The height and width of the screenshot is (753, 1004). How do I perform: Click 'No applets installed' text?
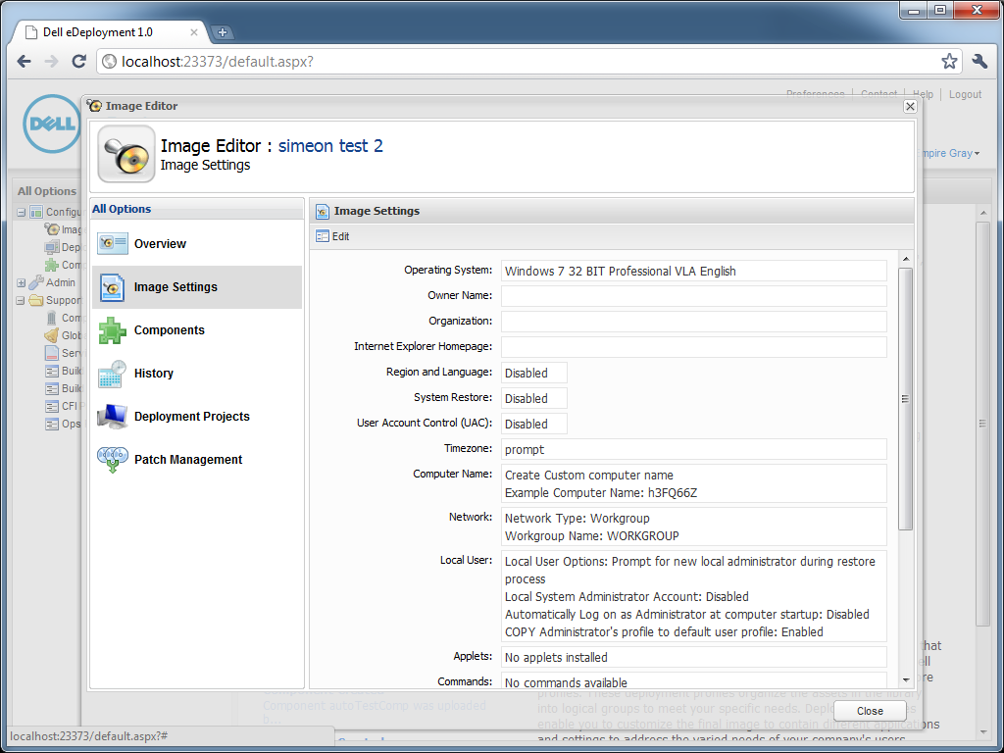point(556,658)
